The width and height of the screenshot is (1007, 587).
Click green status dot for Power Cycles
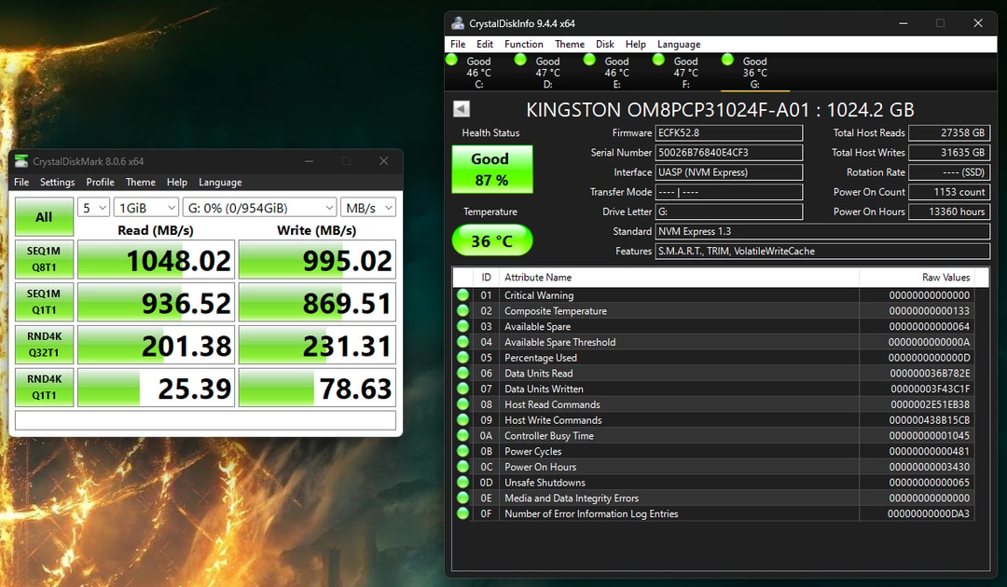pyautogui.click(x=463, y=451)
